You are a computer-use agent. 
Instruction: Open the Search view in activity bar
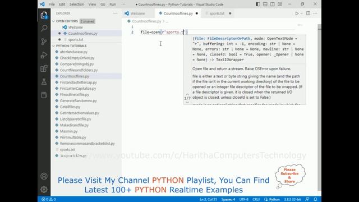click(x=44, y=28)
